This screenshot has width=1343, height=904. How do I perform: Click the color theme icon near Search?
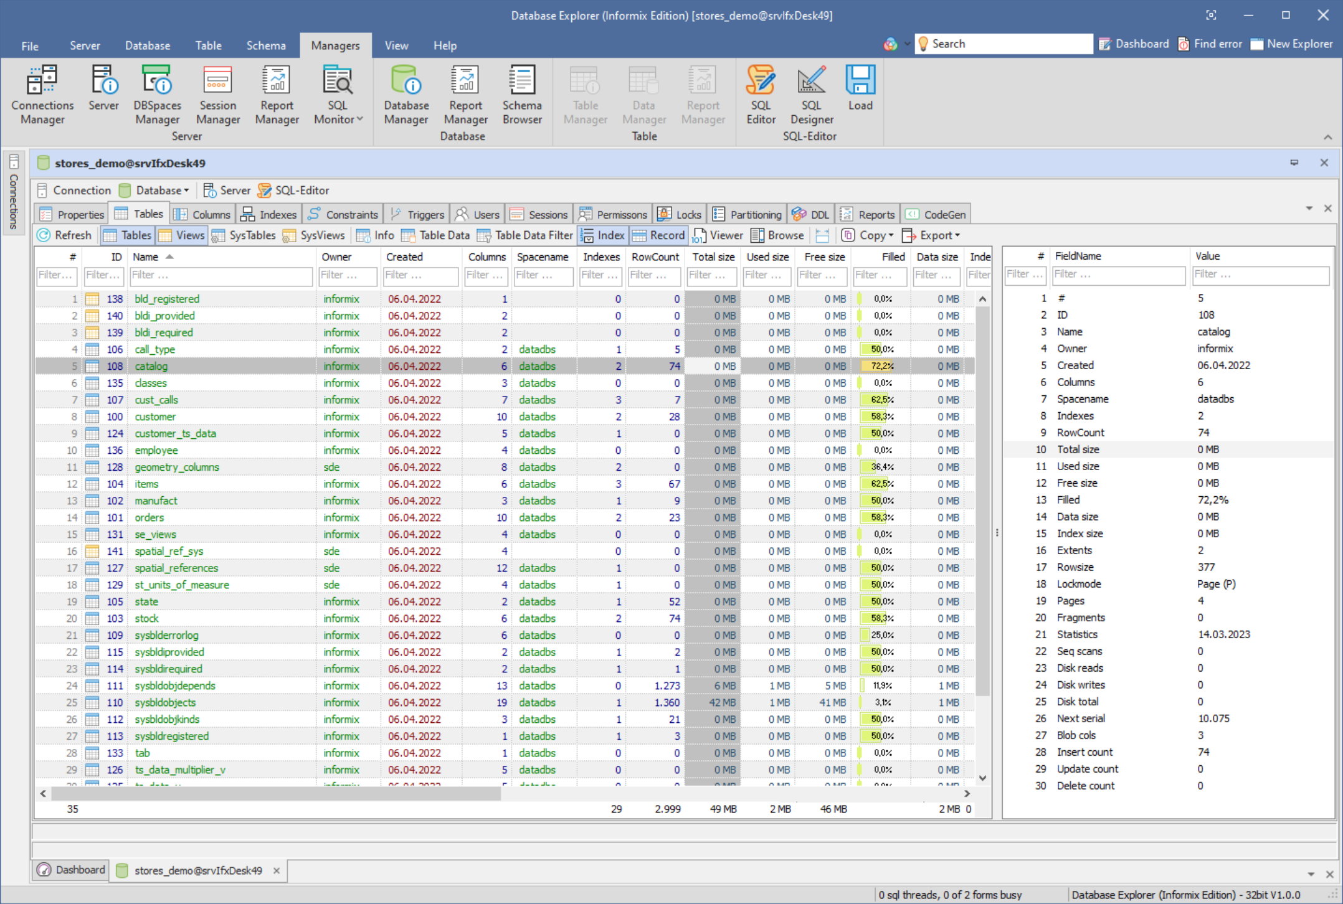click(890, 44)
